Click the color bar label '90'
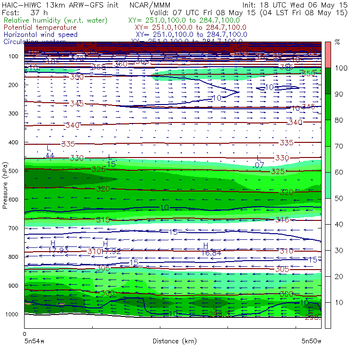The width and height of the screenshot is (350, 350). (x=339, y=94)
